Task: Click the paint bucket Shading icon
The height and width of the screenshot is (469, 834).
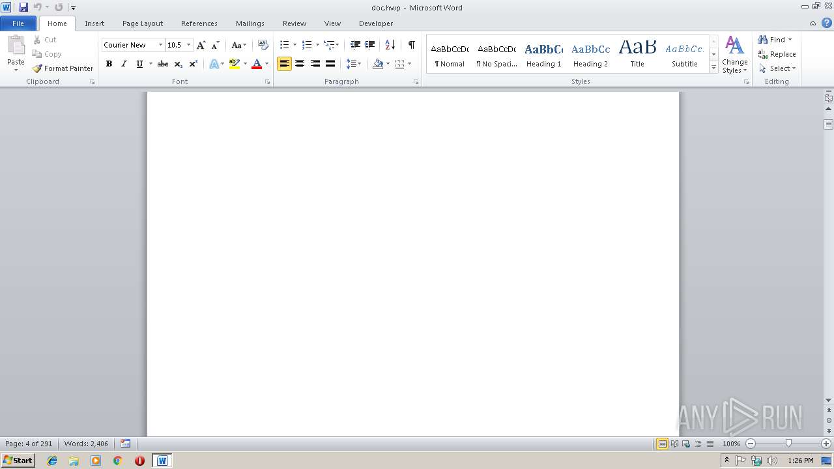Action: click(x=378, y=64)
